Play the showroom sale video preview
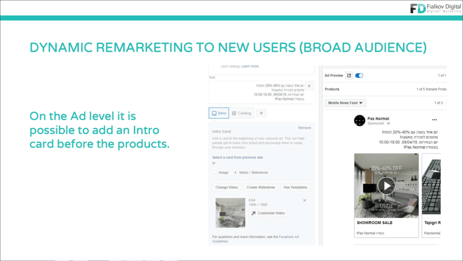Image resolution: width=463 pixels, height=261 pixels. point(386,186)
